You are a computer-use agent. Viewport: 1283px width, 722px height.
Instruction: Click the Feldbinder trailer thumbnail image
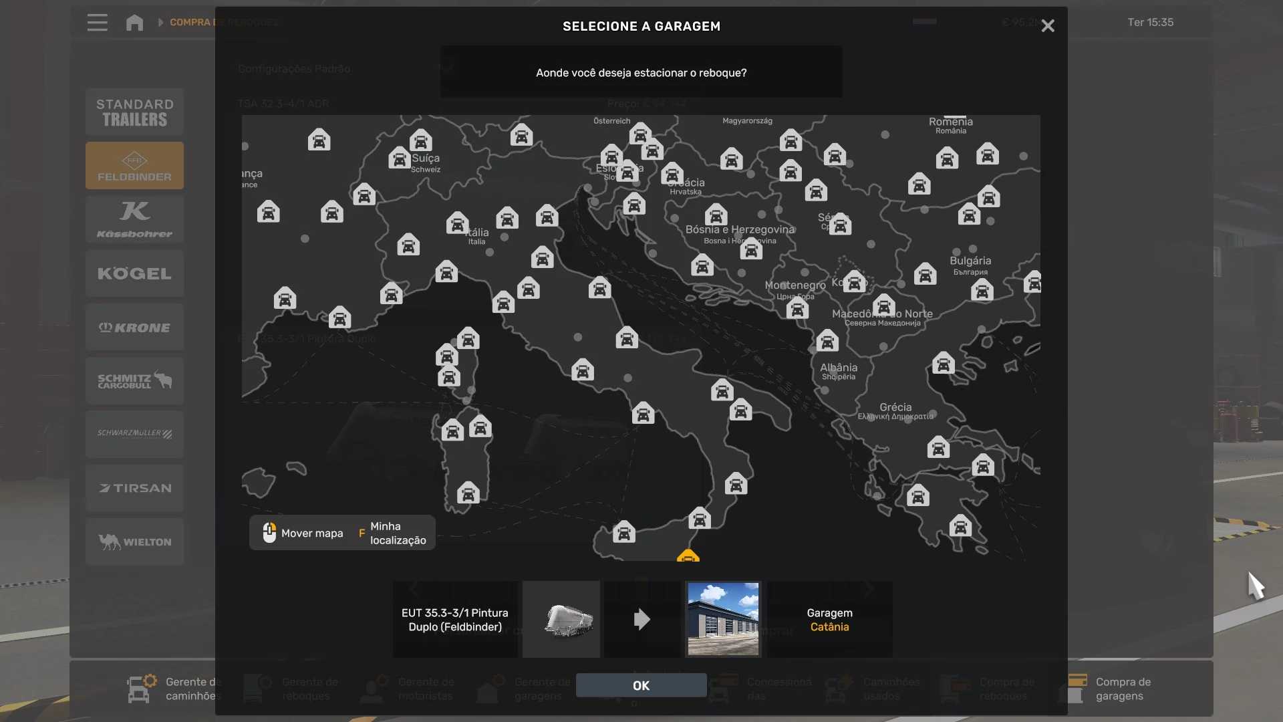tap(561, 619)
